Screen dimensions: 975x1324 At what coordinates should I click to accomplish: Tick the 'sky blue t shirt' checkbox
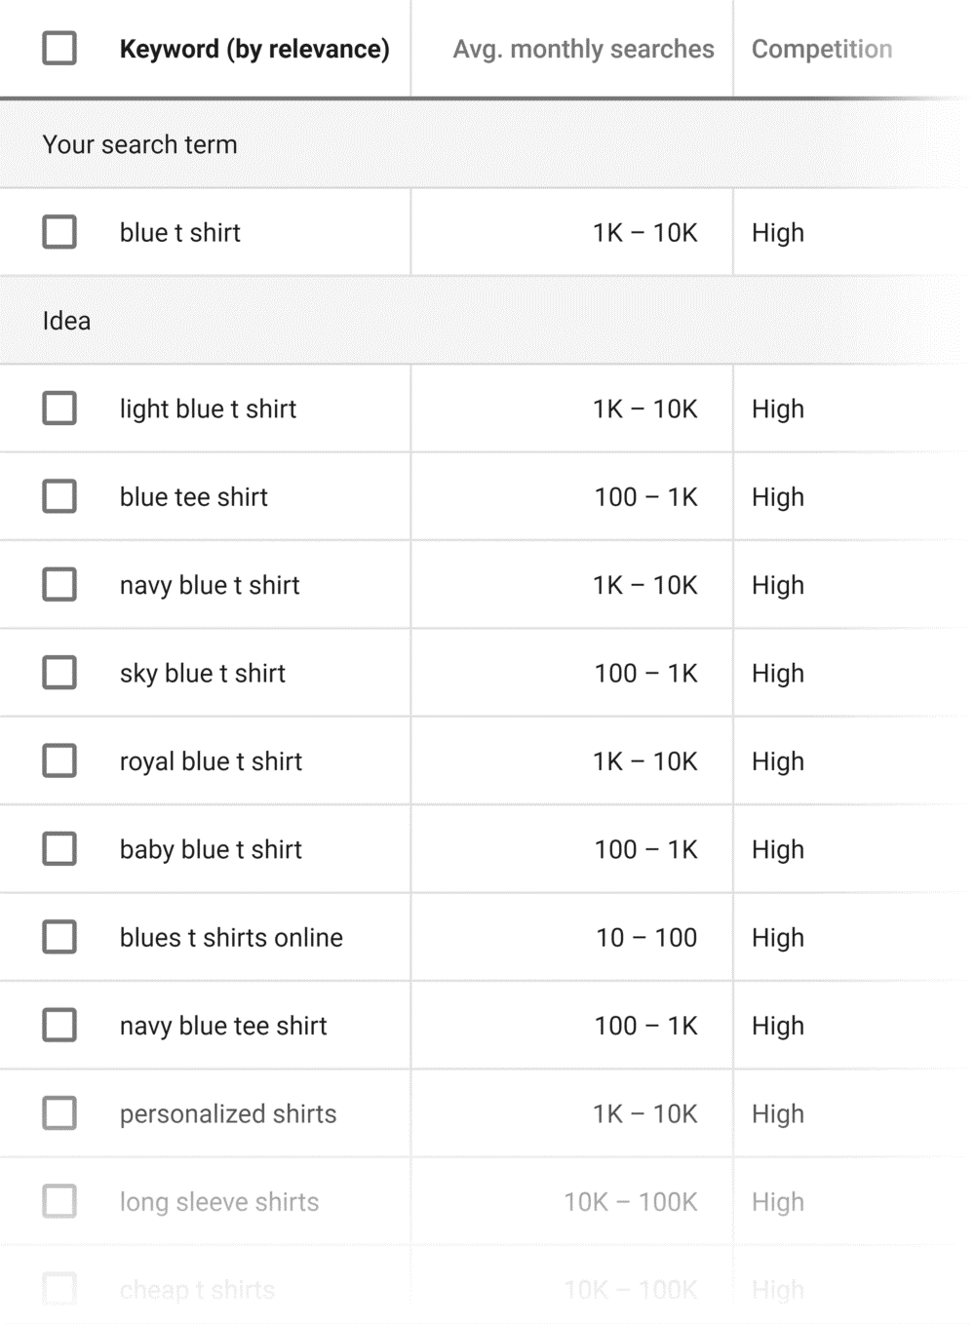point(59,673)
